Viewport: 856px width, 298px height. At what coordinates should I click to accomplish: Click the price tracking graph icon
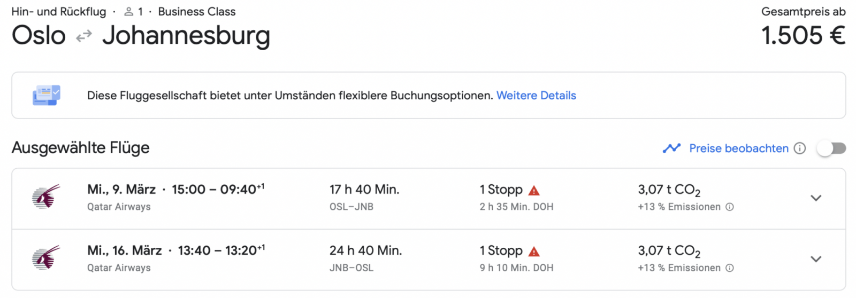click(671, 148)
